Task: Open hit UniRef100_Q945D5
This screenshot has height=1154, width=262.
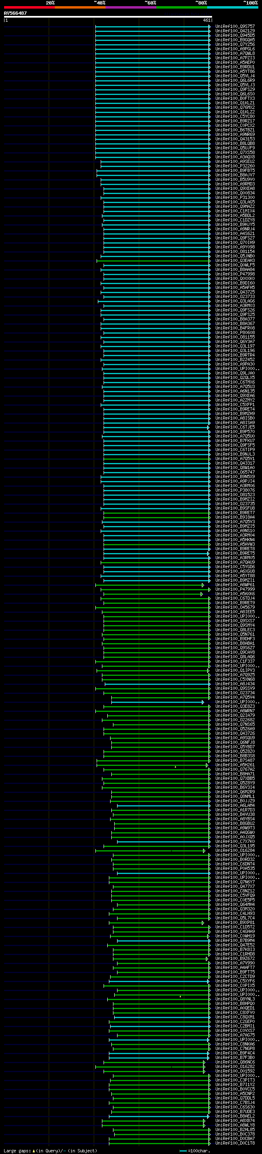Action: [x=235, y=35]
